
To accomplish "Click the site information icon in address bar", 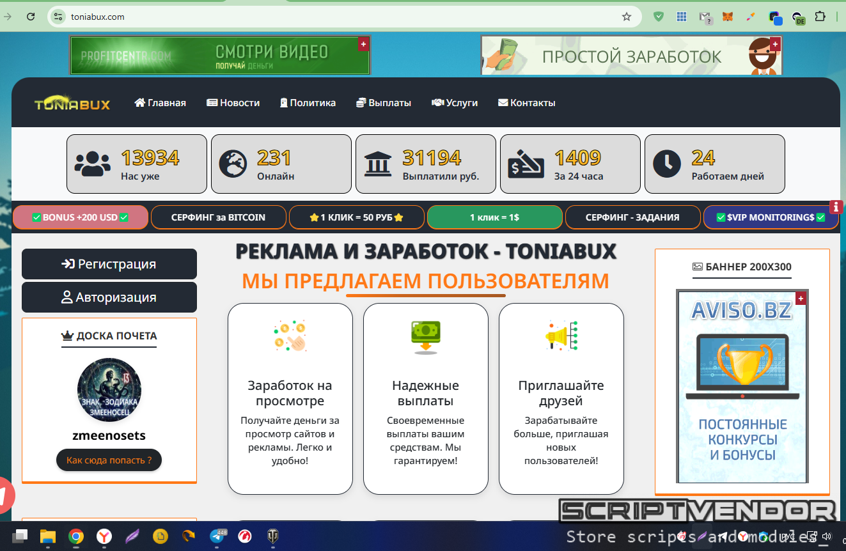I will click(58, 17).
